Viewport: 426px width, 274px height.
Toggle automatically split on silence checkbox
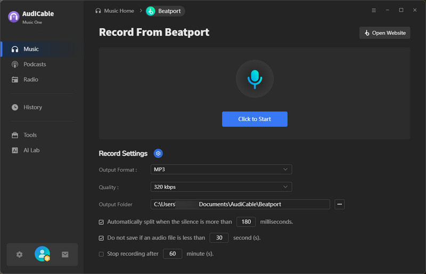pyautogui.click(x=102, y=222)
